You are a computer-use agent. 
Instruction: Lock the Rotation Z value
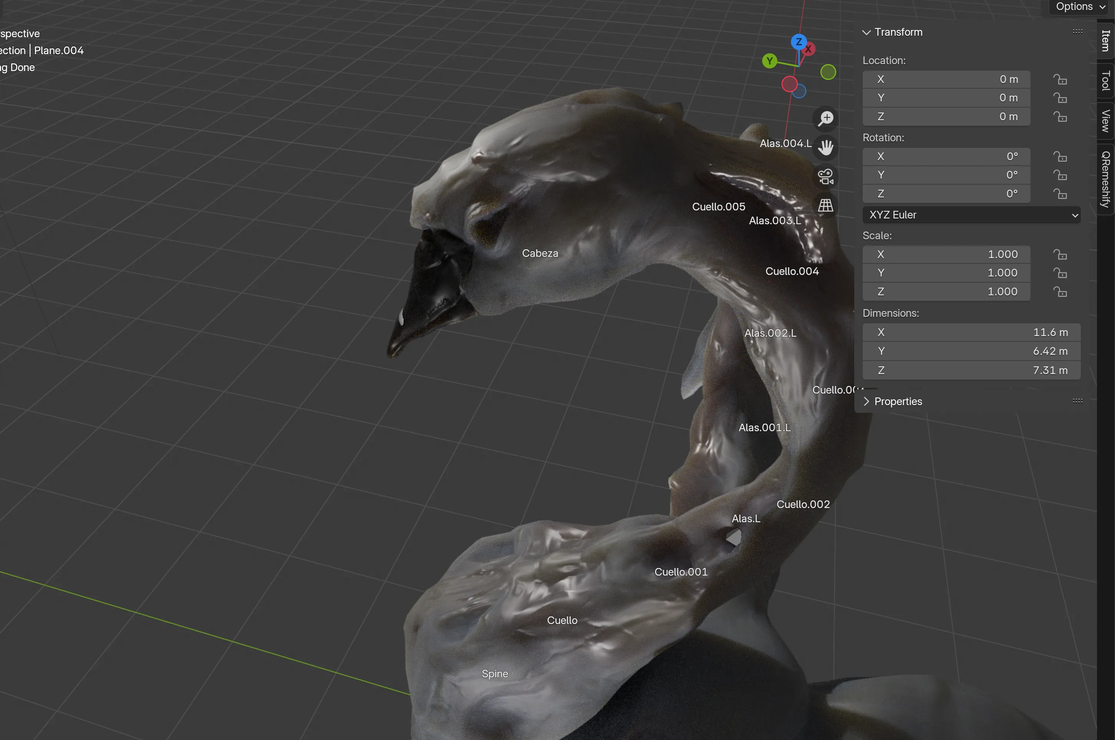(x=1061, y=194)
